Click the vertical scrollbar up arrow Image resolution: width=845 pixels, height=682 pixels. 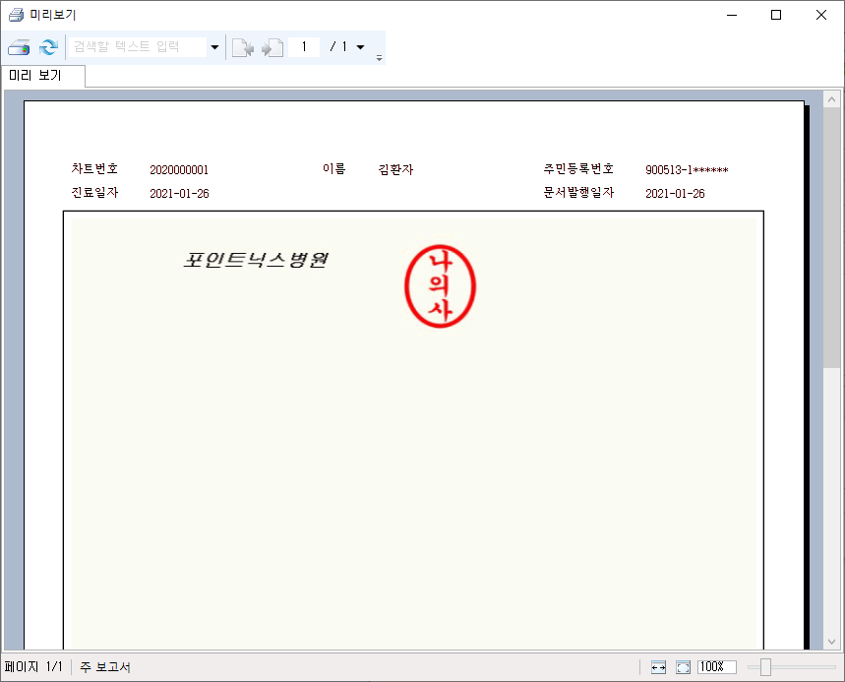[x=831, y=99]
